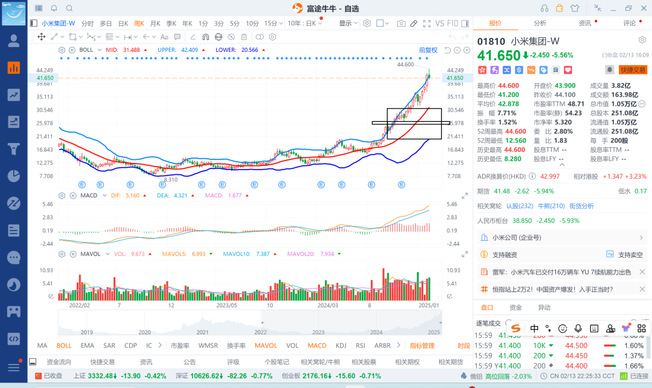
Task: Toggle hide drawings eye icon
Action: (231, 37)
